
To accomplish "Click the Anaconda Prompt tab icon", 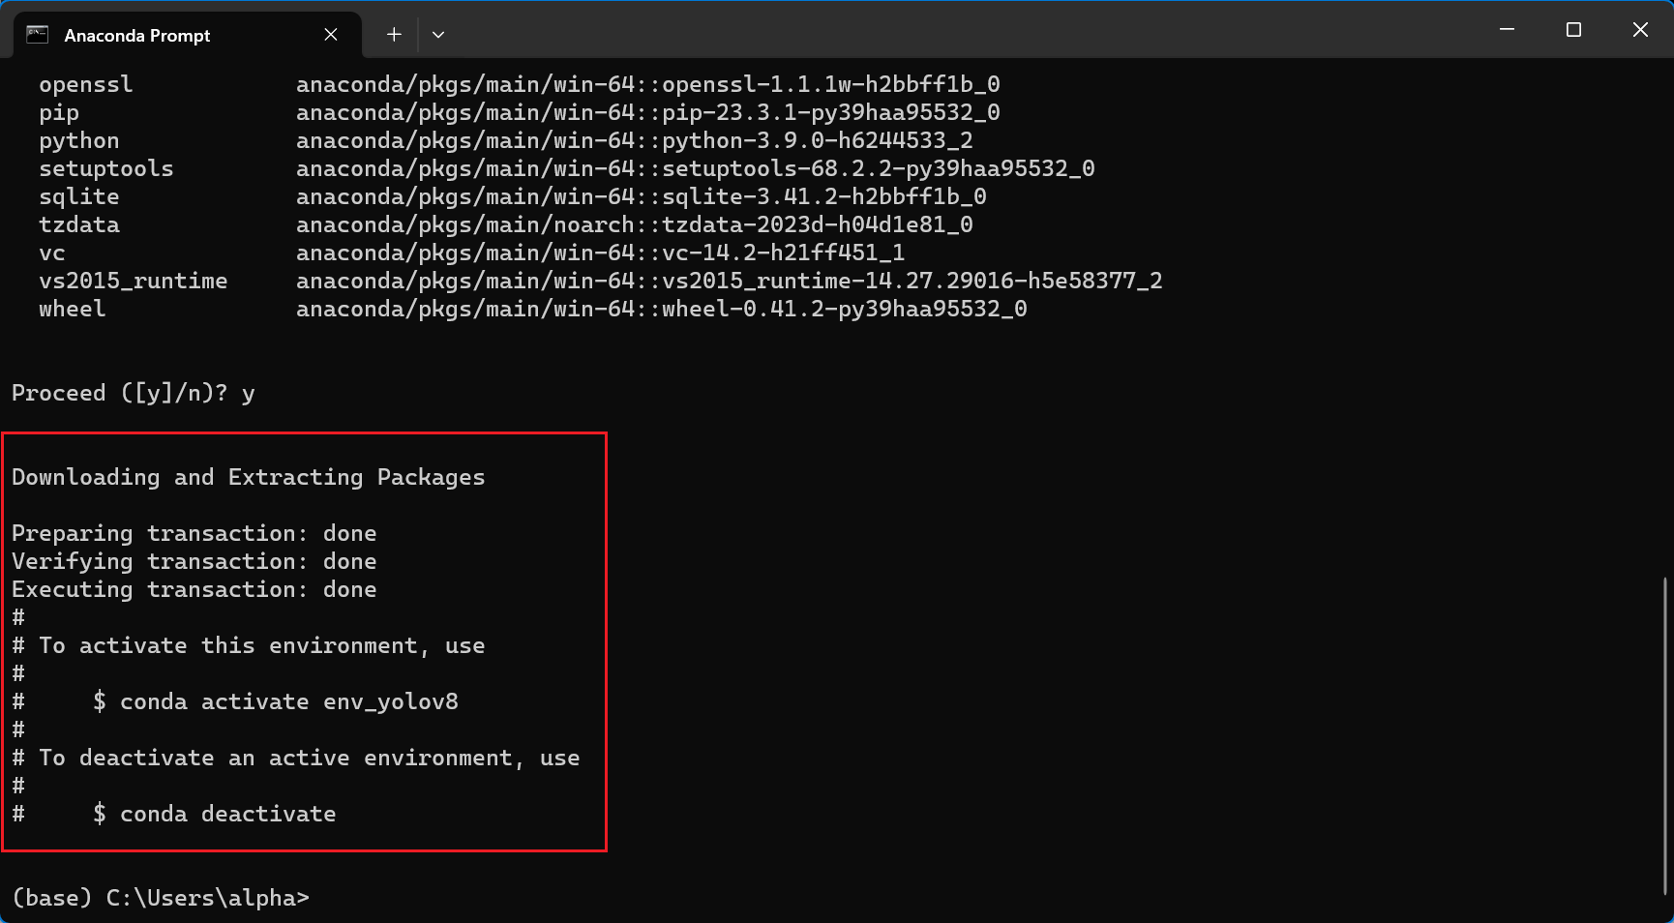I will (37, 35).
